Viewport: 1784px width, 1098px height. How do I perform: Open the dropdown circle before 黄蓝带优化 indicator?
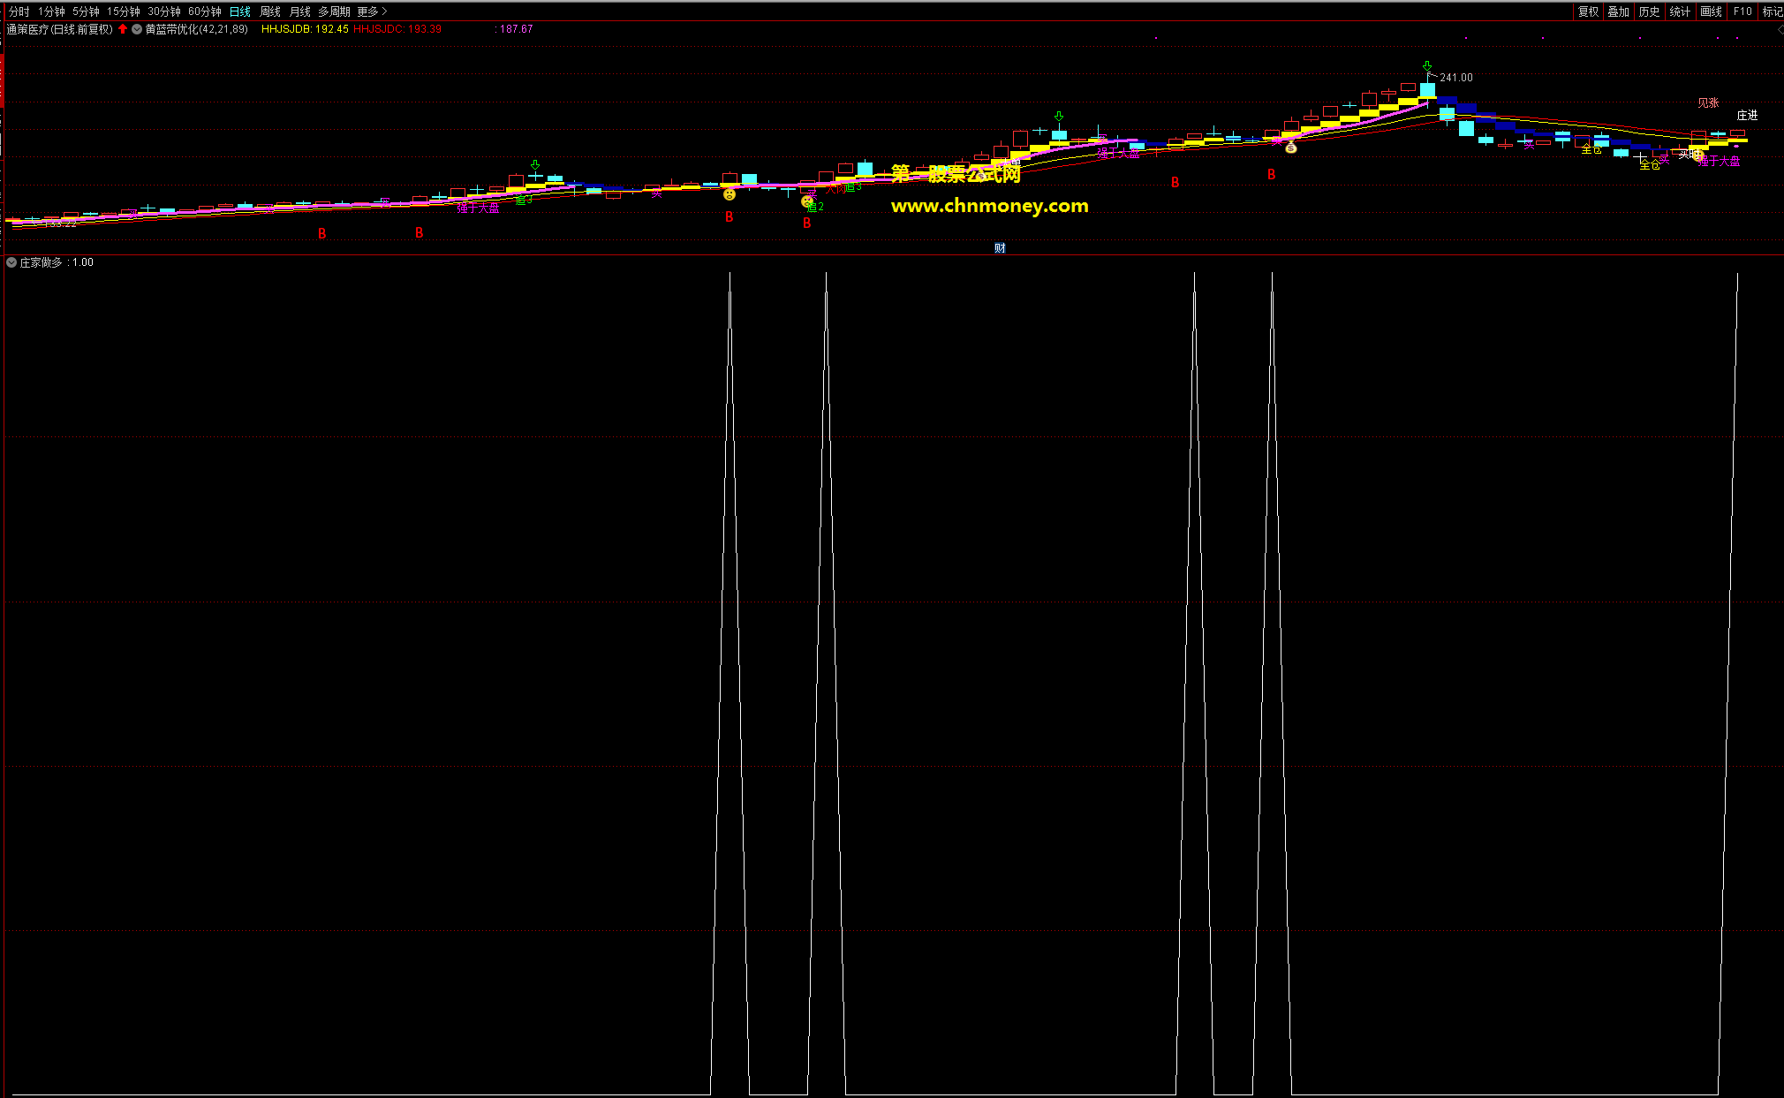pyautogui.click(x=137, y=29)
